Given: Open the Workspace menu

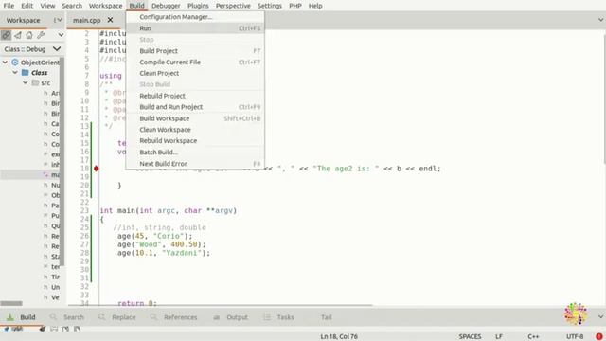Looking at the screenshot, I should (105, 6).
